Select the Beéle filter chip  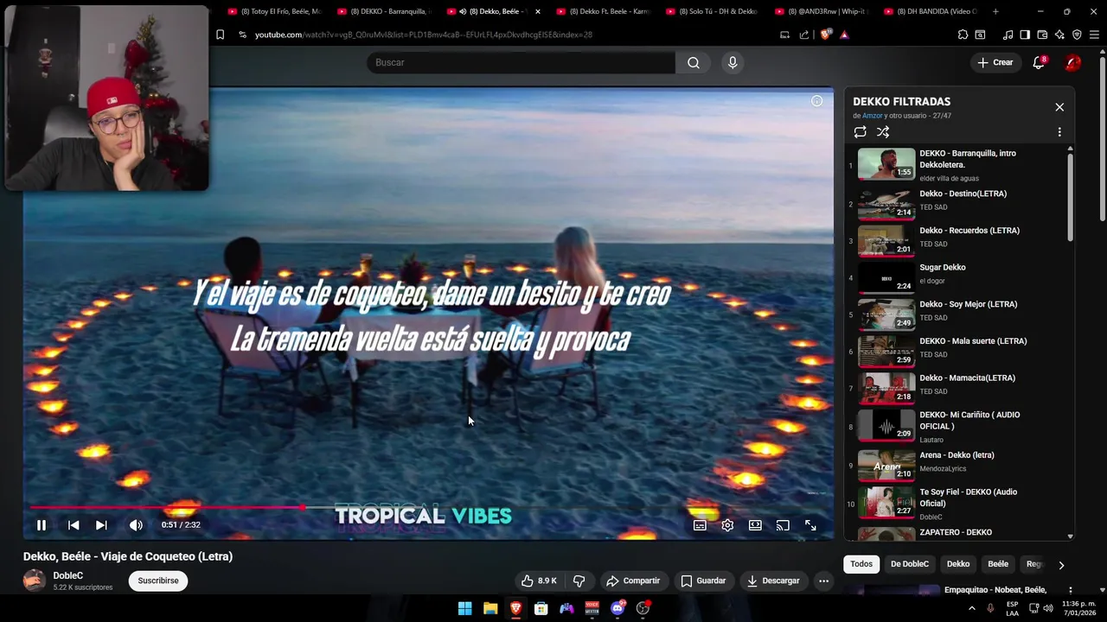998,564
